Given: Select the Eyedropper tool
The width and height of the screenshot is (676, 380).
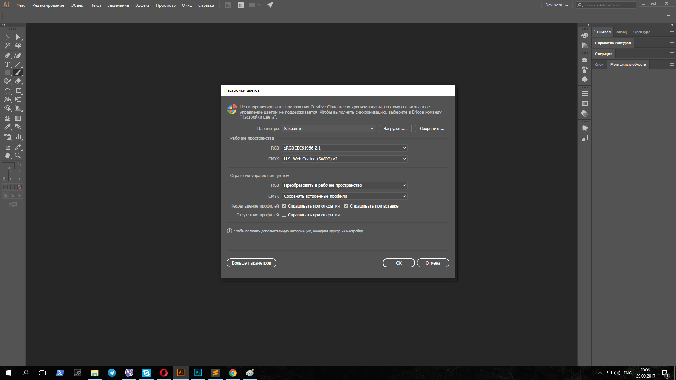Looking at the screenshot, I should coord(7,127).
